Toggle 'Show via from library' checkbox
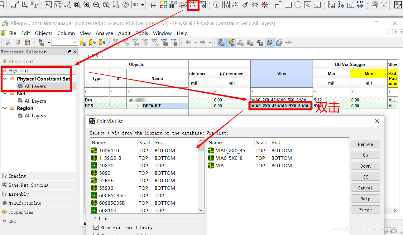The width and height of the screenshot is (403, 235). (x=96, y=228)
